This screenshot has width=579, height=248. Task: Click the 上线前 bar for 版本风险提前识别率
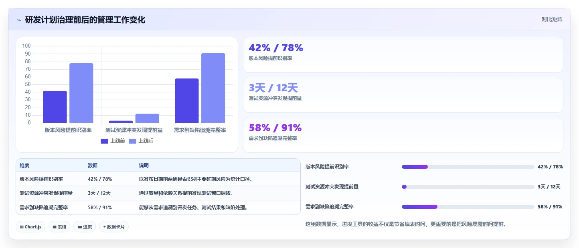[55, 107]
